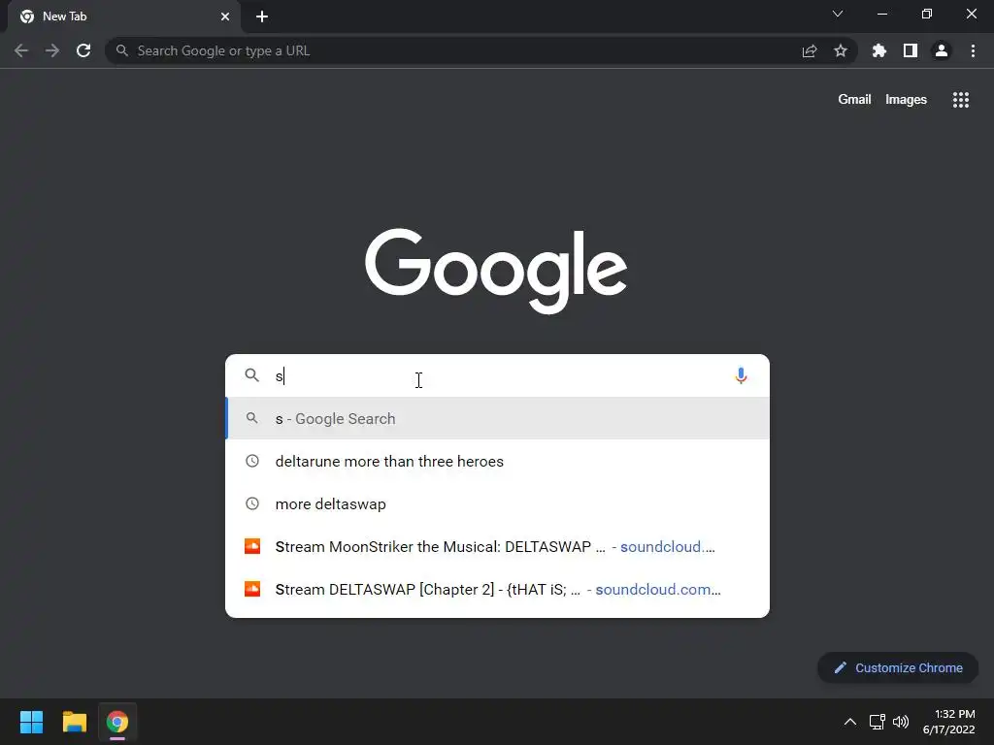Choose 'deltarune more than three heroes' suggestion
Viewport: 994px width, 745px height.
[498, 461]
